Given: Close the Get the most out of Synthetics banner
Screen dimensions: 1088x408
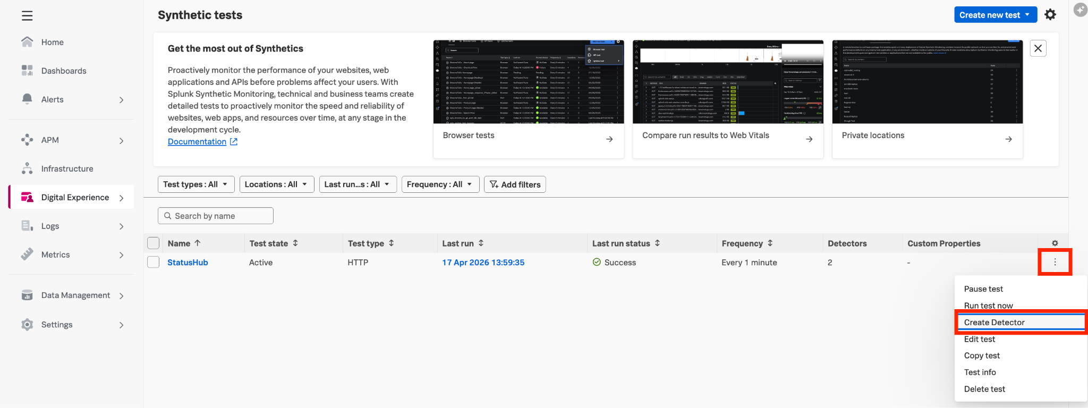Looking at the screenshot, I should (1038, 48).
